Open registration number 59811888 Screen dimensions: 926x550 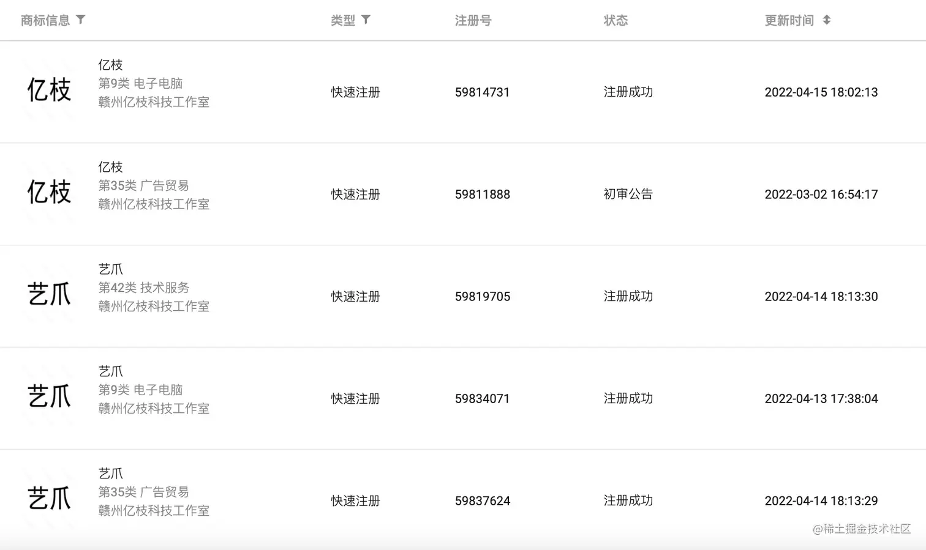[483, 195]
